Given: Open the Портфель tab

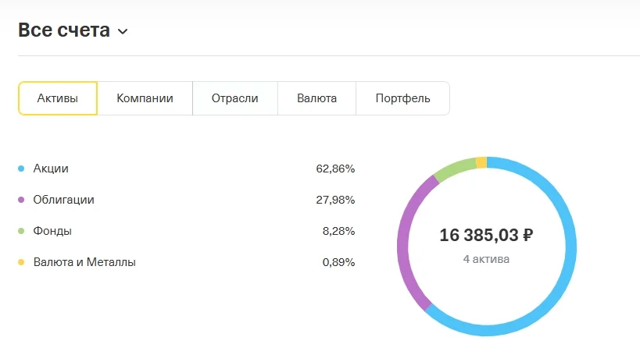Looking at the screenshot, I should [x=403, y=98].
